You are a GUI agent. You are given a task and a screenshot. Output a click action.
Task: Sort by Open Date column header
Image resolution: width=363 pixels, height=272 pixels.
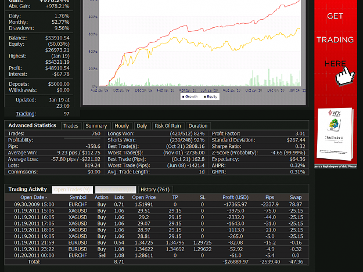pyautogui.click(x=32, y=197)
